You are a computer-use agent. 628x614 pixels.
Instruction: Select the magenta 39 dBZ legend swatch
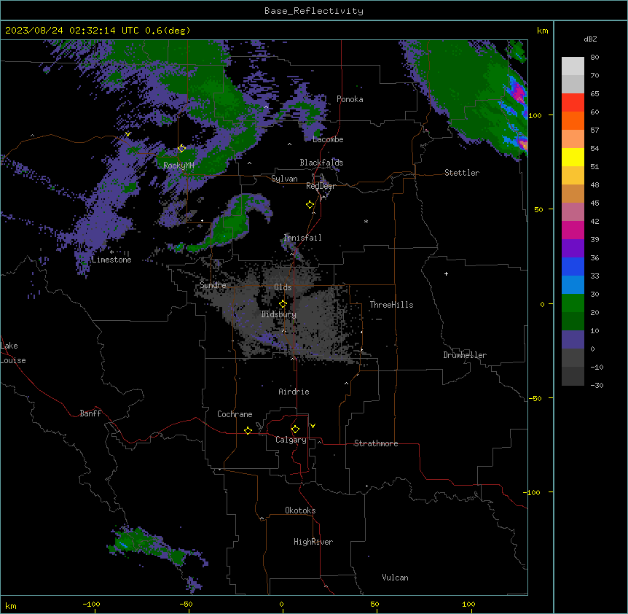[573, 230]
